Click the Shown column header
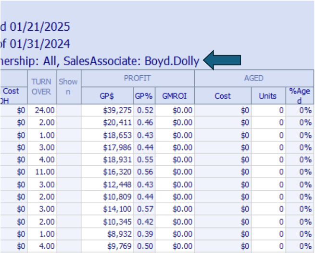This screenshot has width=315, height=253. [x=69, y=87]
